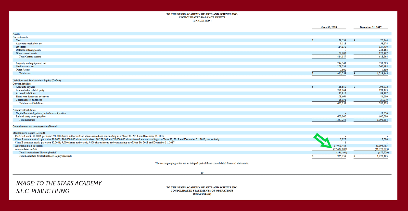Select Class A common stock value 7,022
Viewport: 408px width, 211px height.
click(343, 139)
